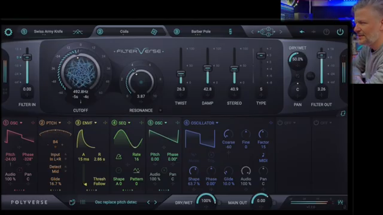Click the Oscillator Coarse knob
This screenshot has height=215, width=383.
229,134
